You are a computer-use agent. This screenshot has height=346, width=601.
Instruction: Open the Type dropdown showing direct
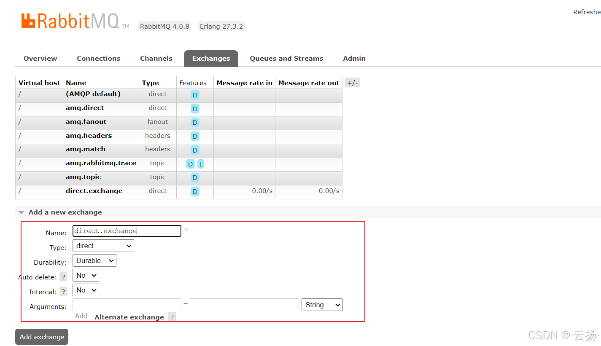pos(103,246)
